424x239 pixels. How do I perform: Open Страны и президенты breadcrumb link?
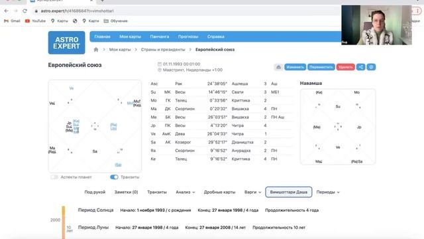pyautogui.click(x=163, y=50)
